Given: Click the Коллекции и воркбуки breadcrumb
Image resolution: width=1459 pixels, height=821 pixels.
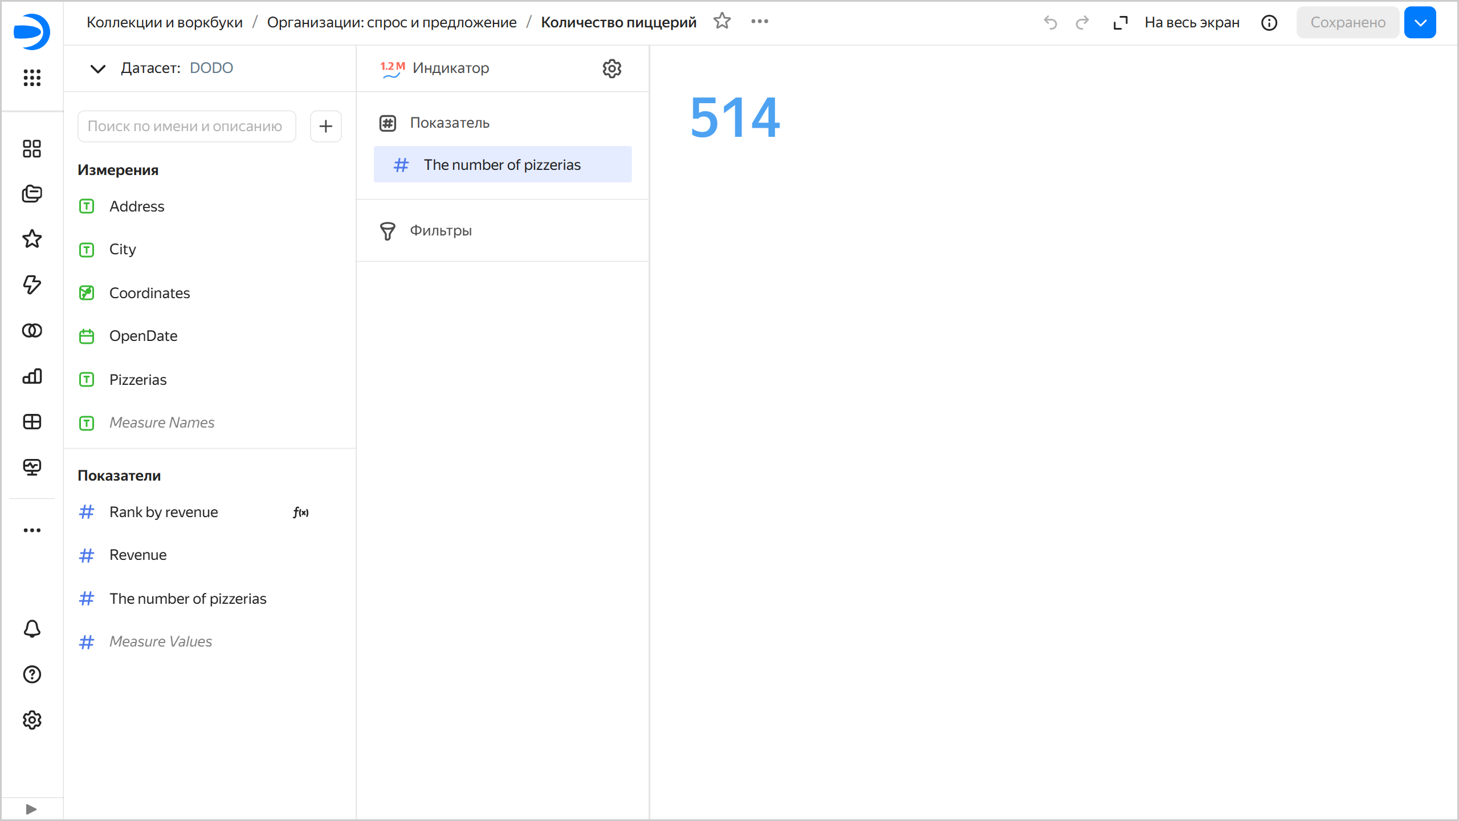Looking at the screenshot, I should click(165, 22).
